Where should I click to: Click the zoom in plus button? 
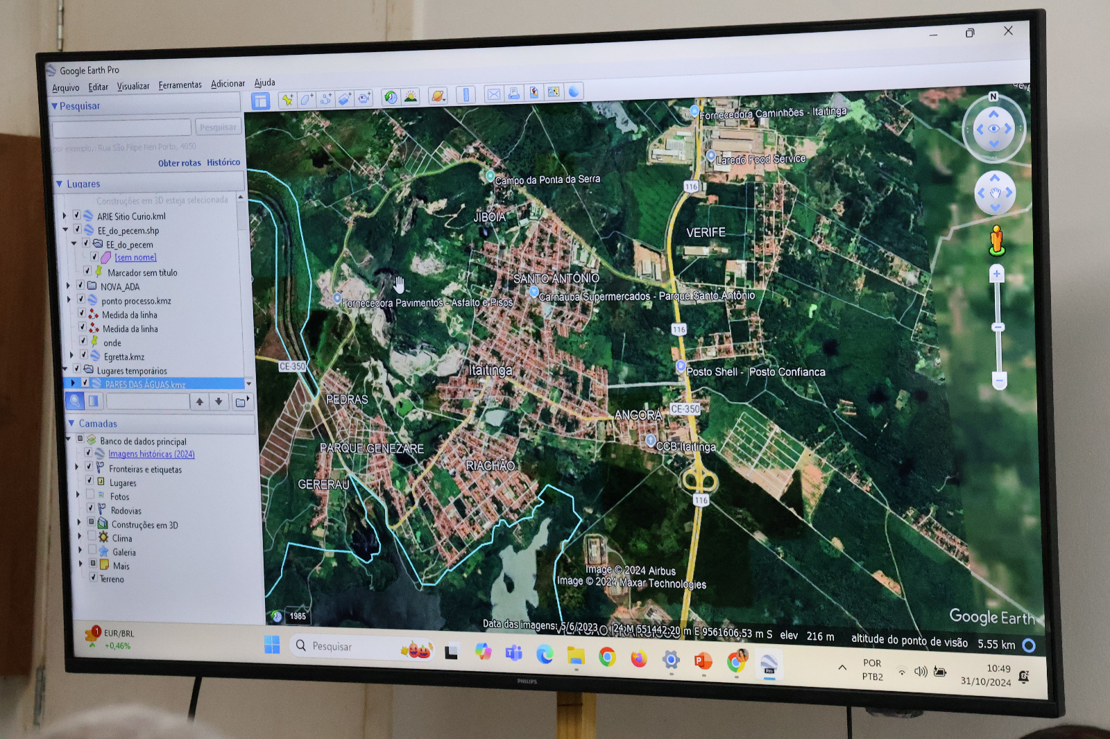click(997, 274)
